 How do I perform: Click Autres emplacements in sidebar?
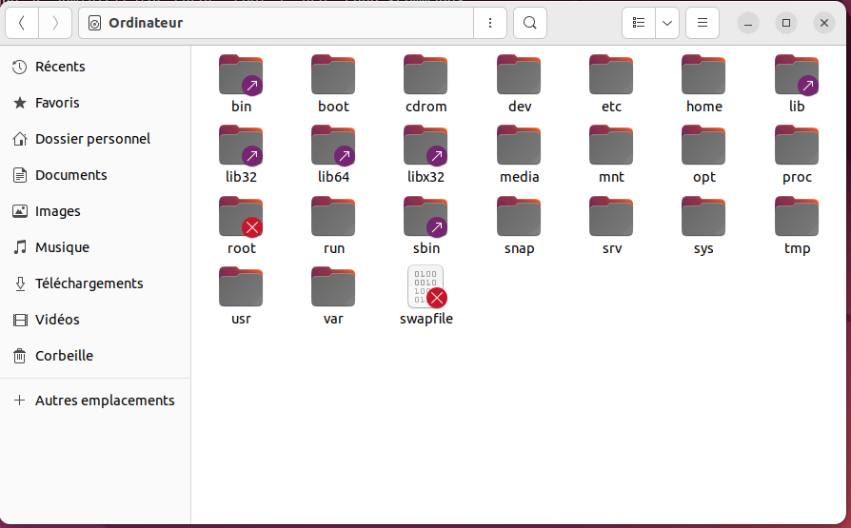[105, 401]
